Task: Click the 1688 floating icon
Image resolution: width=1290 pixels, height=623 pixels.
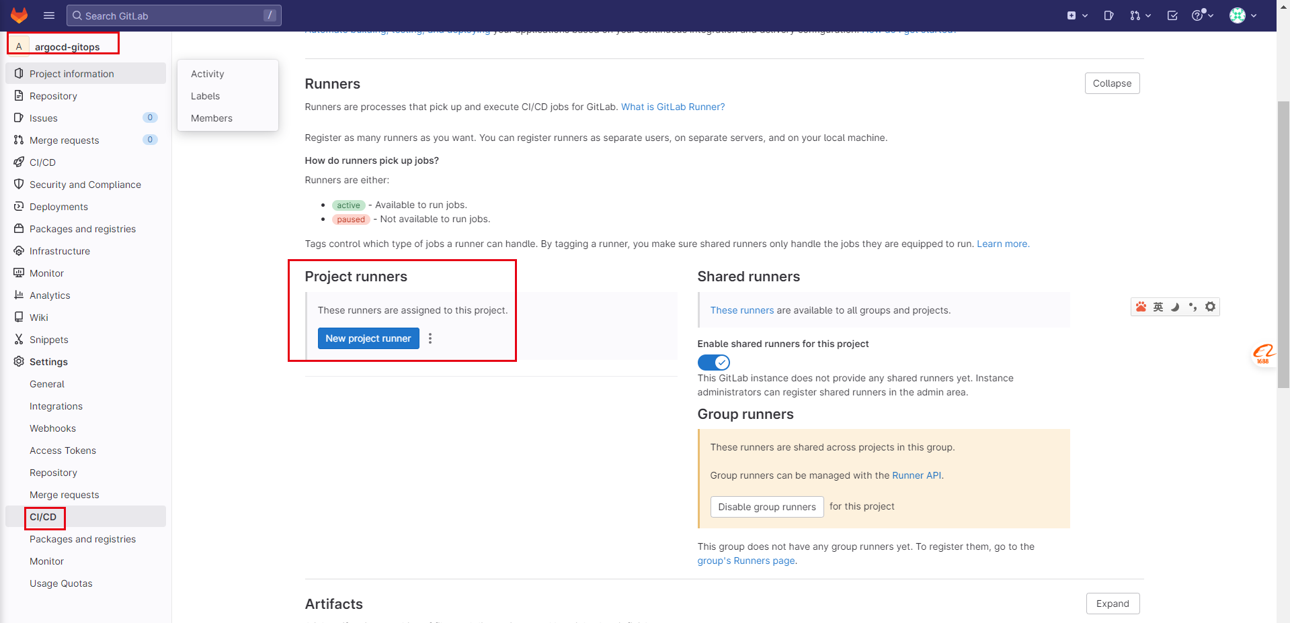Action: click(x=1263, y=354)
